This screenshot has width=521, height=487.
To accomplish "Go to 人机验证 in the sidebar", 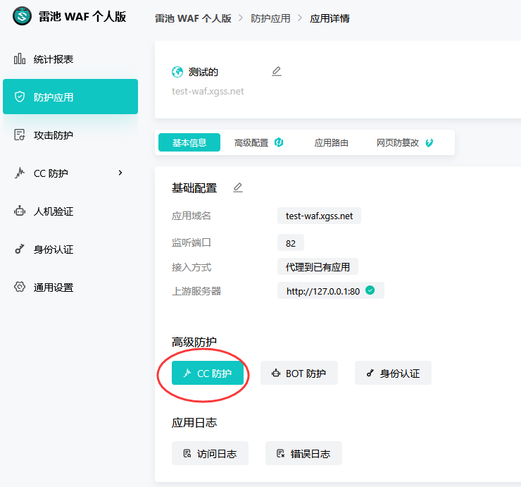I will (53, 211).
